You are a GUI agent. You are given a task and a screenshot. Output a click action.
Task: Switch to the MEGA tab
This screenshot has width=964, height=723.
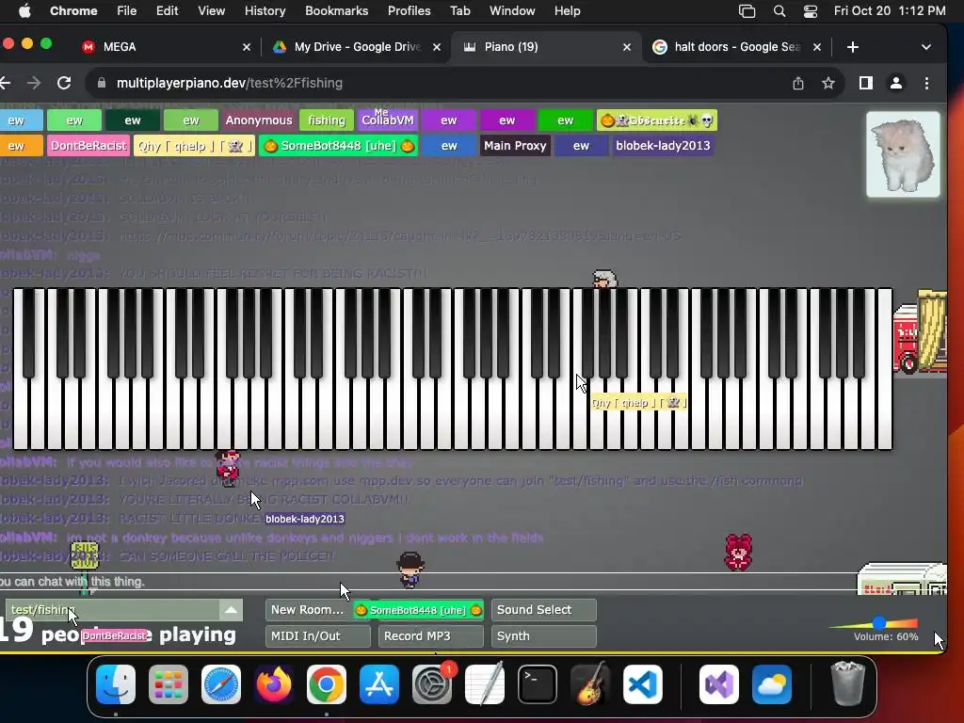pos(166,47)
